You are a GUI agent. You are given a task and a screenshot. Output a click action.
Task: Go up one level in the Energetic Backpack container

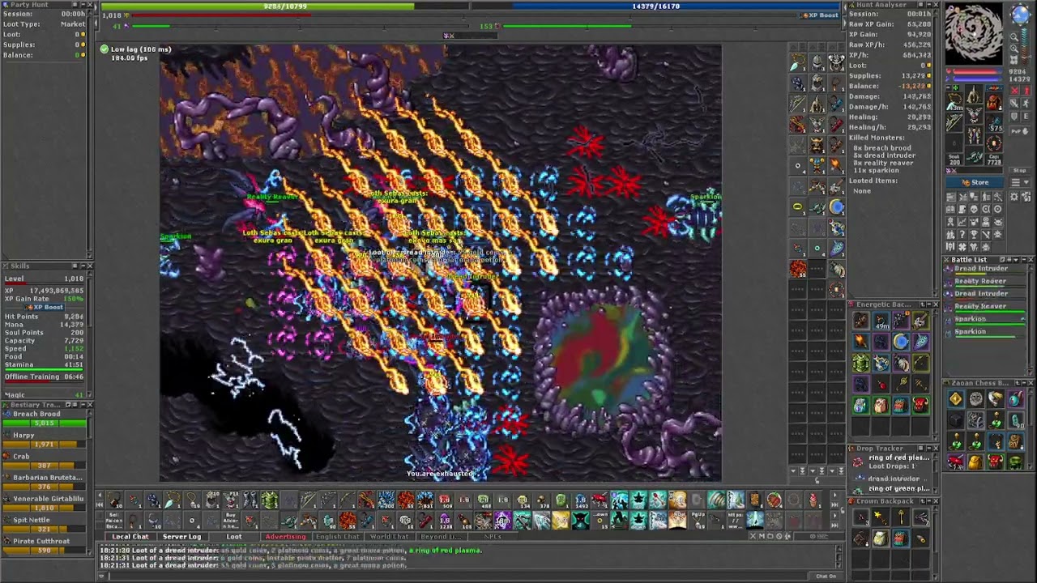(x=923, y=304)
